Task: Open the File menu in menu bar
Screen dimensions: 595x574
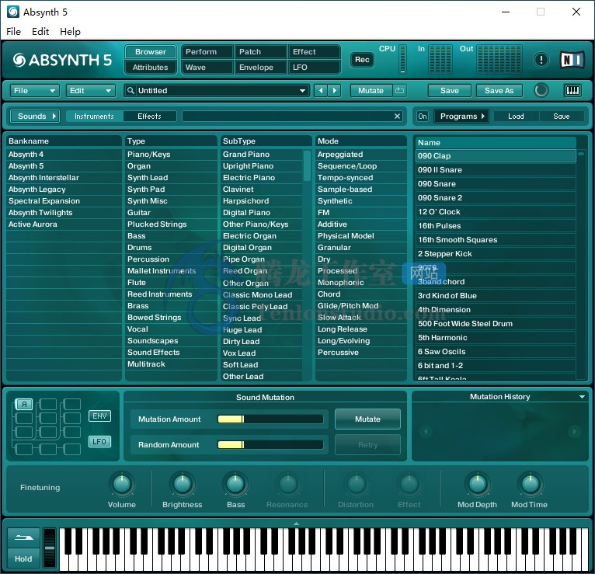Action: pos(13,32)
